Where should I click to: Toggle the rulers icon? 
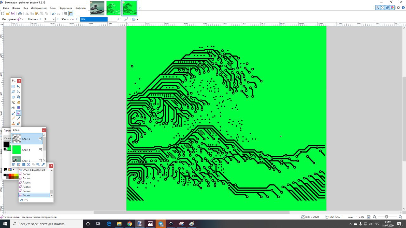pyautogui.click(x=71, y=14)
